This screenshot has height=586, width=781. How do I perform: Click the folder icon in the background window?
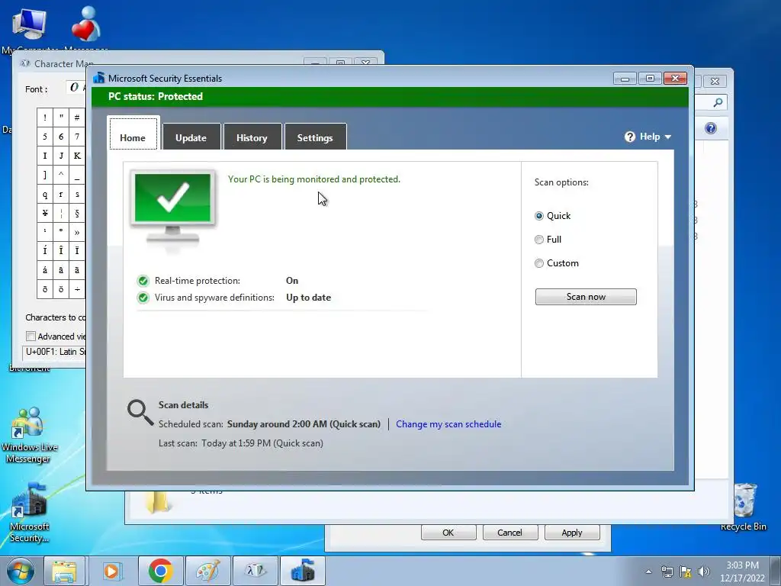(x=159, y=502)
